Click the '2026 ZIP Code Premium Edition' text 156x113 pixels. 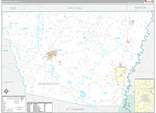pyautogui.click(x=135, y=2)
